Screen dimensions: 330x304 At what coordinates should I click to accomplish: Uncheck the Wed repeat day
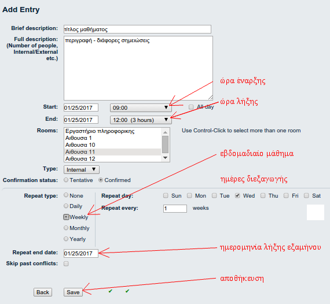pyautogui.click(x=237, y=195)
